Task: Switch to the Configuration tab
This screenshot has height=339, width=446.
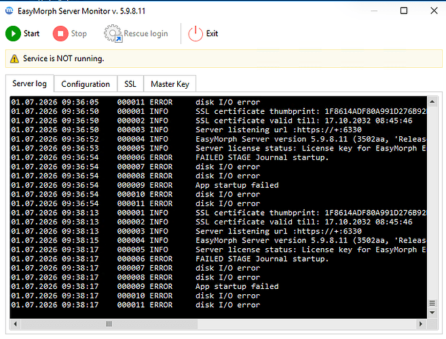Action: tap(86, 84)
